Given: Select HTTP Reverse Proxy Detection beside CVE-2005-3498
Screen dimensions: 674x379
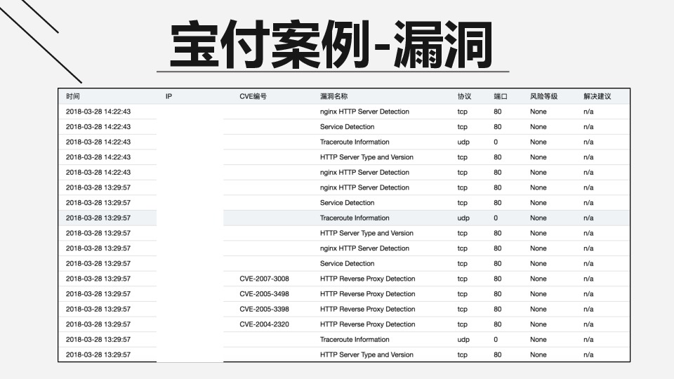Looking at the screenshot, I should click(367, 294).
